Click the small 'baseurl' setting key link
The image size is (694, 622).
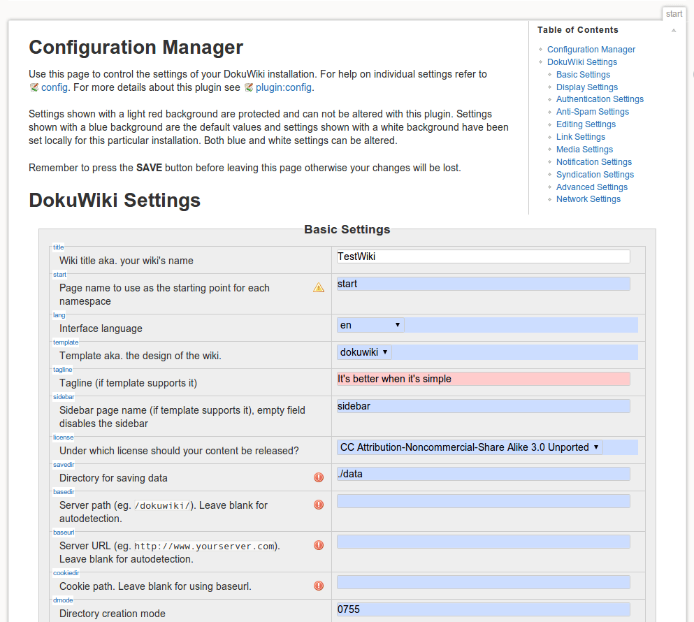[64, 532]
